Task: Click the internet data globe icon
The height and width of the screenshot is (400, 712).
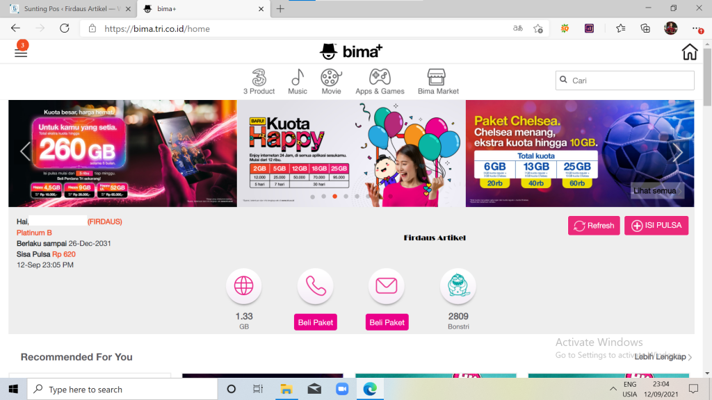Action: 243,285
